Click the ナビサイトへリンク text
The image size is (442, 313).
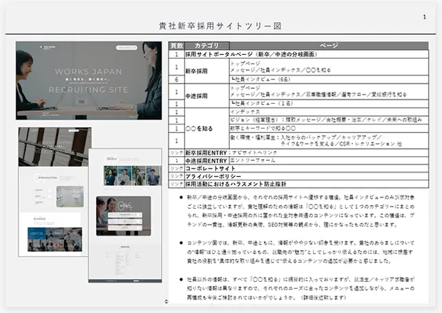254,153
